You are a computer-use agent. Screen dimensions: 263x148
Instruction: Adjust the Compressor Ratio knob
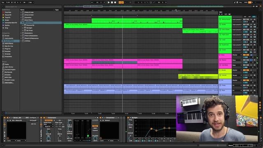click(x=69, y=123)
